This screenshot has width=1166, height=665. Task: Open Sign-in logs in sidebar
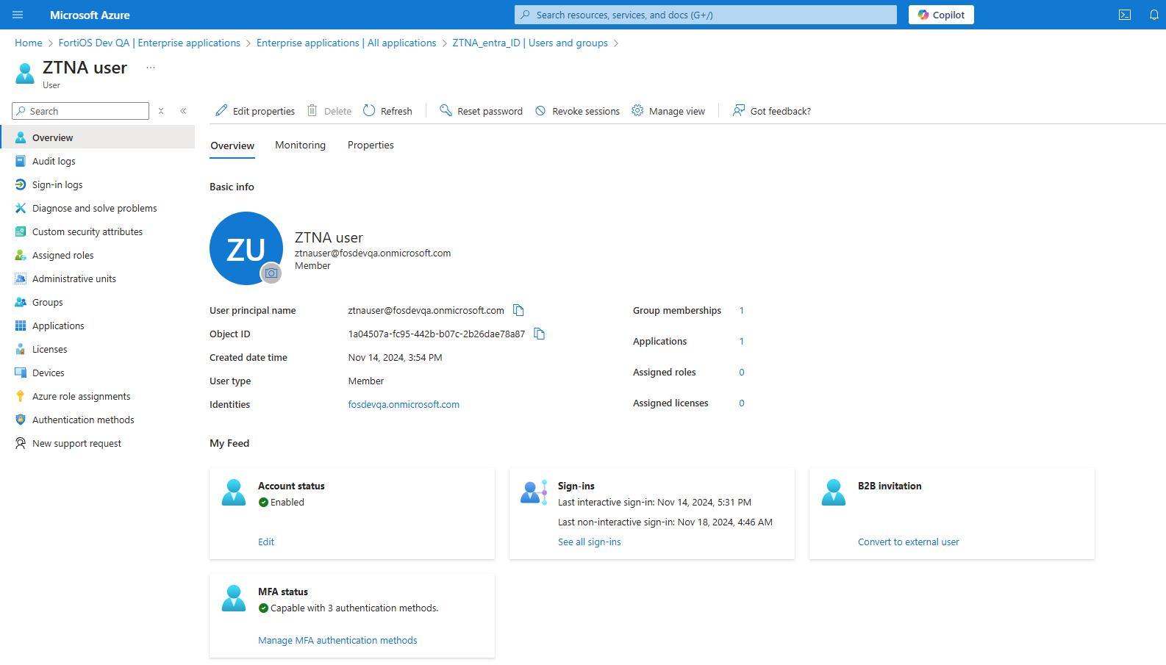point(57,184)
